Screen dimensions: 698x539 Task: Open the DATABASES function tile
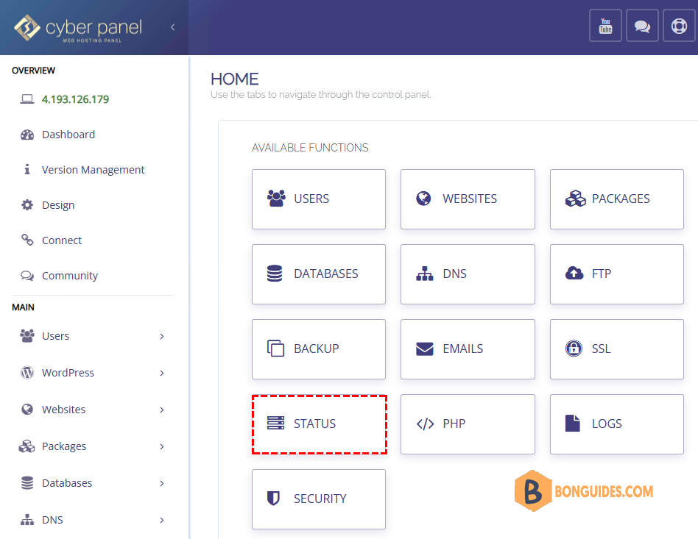[x=319, y=274]
